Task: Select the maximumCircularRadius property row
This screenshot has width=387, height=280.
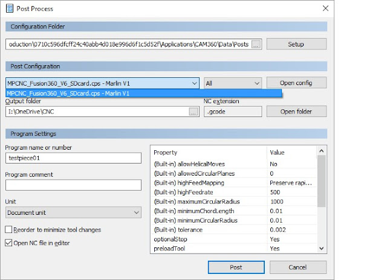Action: (235, 202)
